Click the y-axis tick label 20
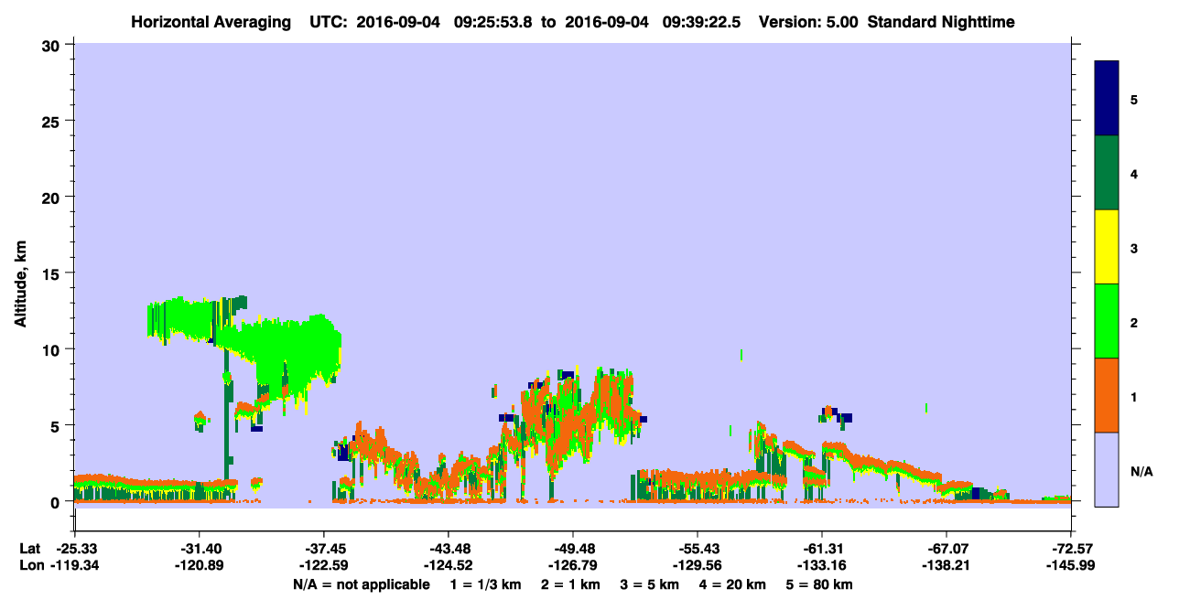Screen dimensions: 1190x610 click(x=53, y=197)
